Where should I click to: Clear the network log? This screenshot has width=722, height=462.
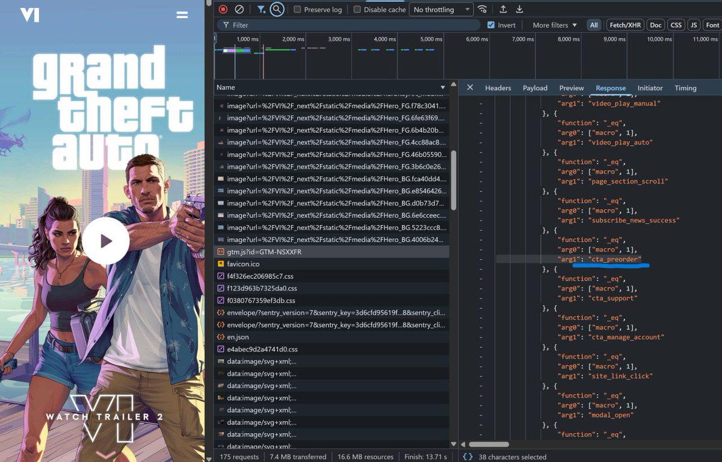click(239, 9)
